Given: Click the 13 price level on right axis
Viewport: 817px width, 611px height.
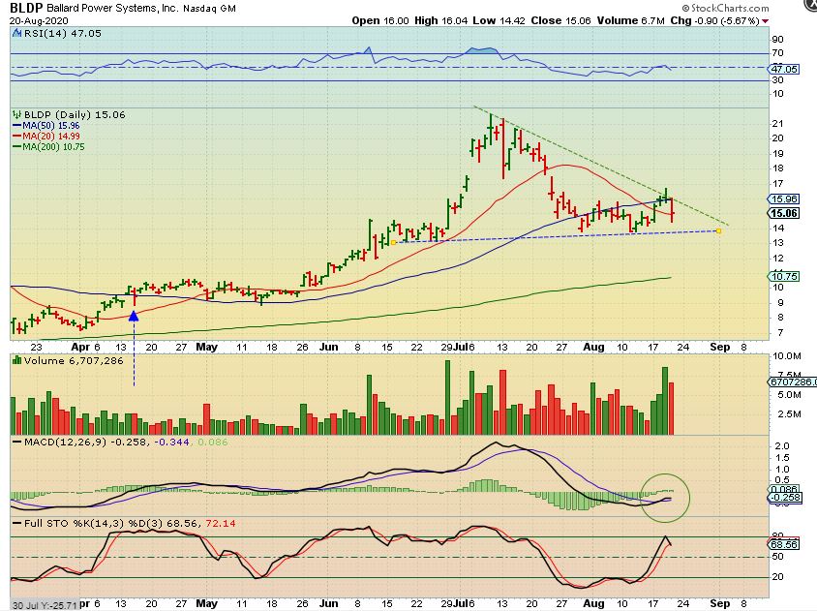Looking at the screenshot, I should pyautogui.click(x=777, y=243).
